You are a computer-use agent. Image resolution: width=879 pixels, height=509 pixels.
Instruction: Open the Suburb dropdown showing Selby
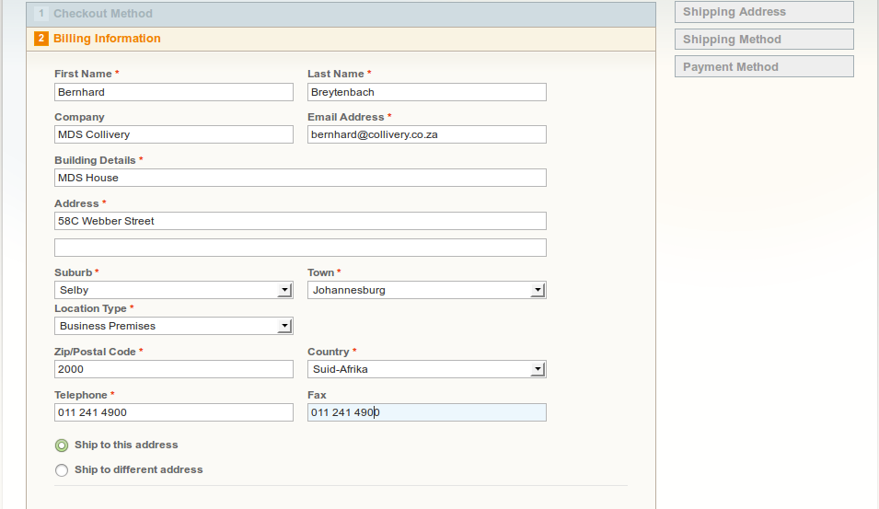(x=173, y=290)
